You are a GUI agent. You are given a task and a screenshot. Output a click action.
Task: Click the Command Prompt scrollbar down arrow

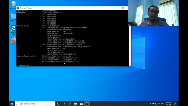[x=130, y=65]
